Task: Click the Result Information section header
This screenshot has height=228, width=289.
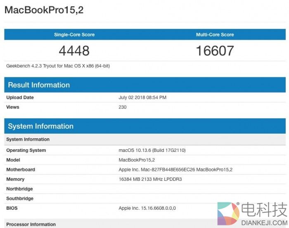Action: (x=39, y=85)
